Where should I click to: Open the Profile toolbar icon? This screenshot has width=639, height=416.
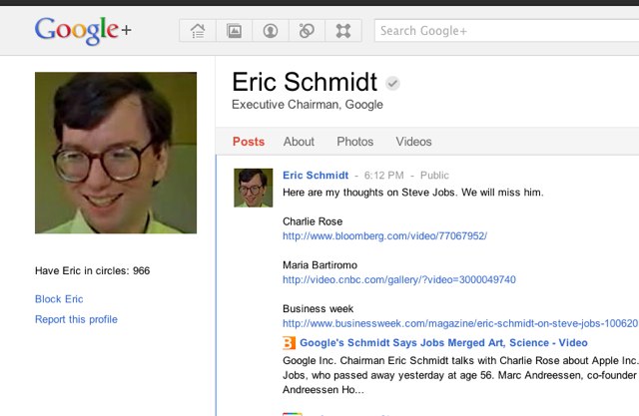[x=270, y=31]
